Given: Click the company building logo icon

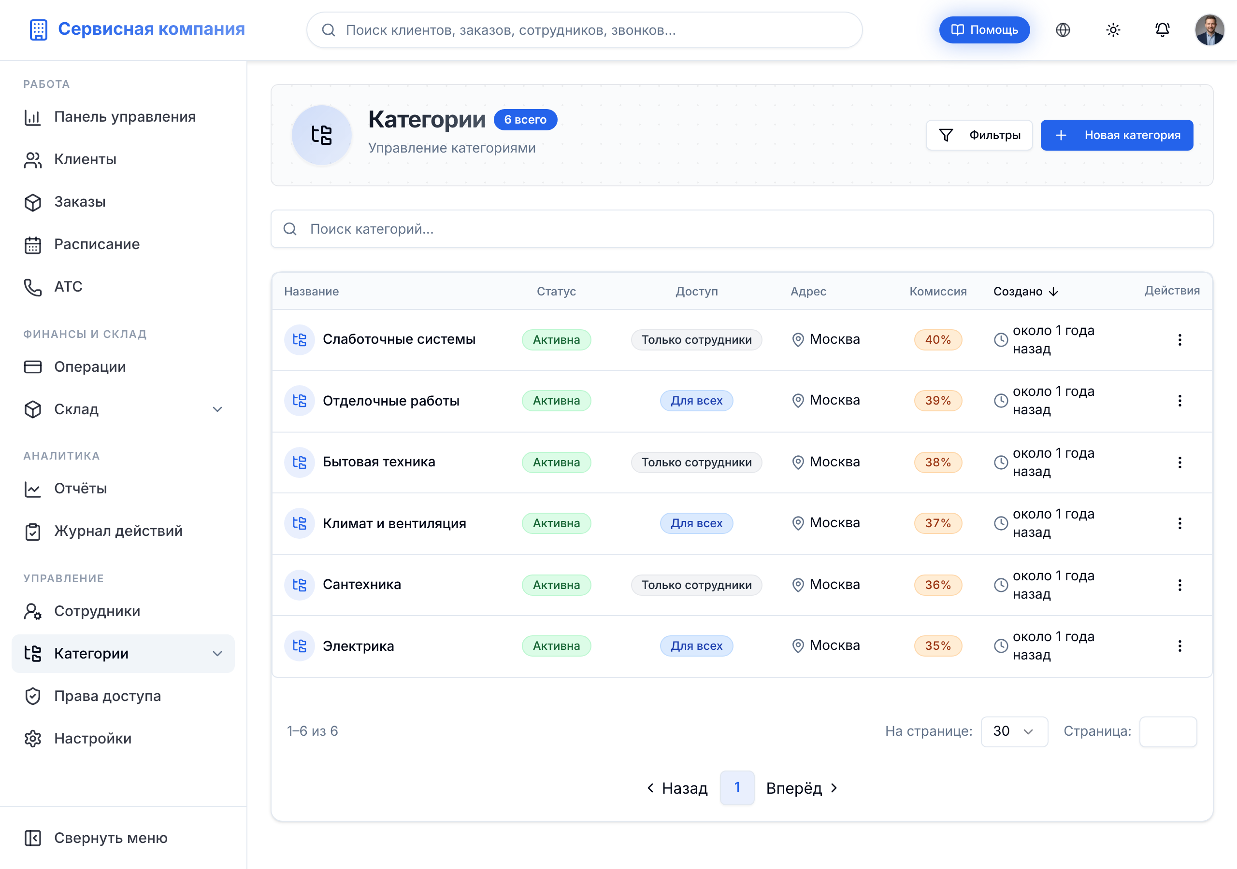Looking at the screenshot, I should pyautogui.click(x=38, y=29).
